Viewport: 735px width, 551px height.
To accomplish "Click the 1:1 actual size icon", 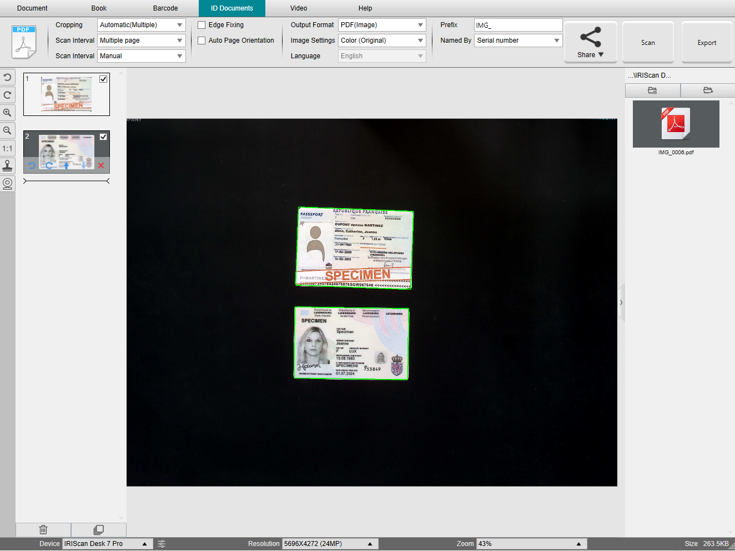I will [x=7, y=148].
